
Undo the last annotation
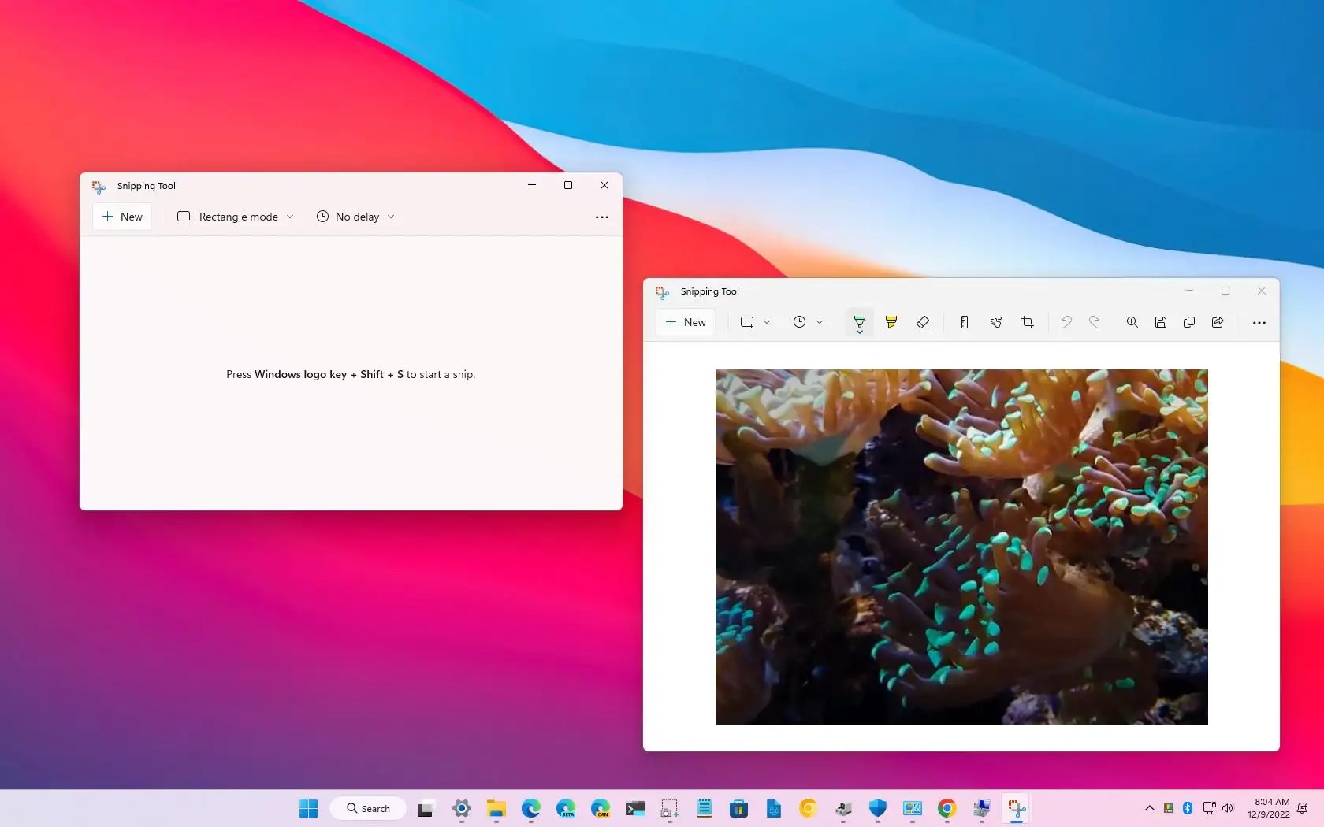click(1066, 322)
